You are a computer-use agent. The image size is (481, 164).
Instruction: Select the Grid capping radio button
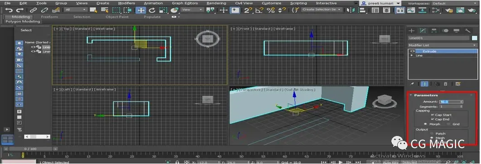448,124
